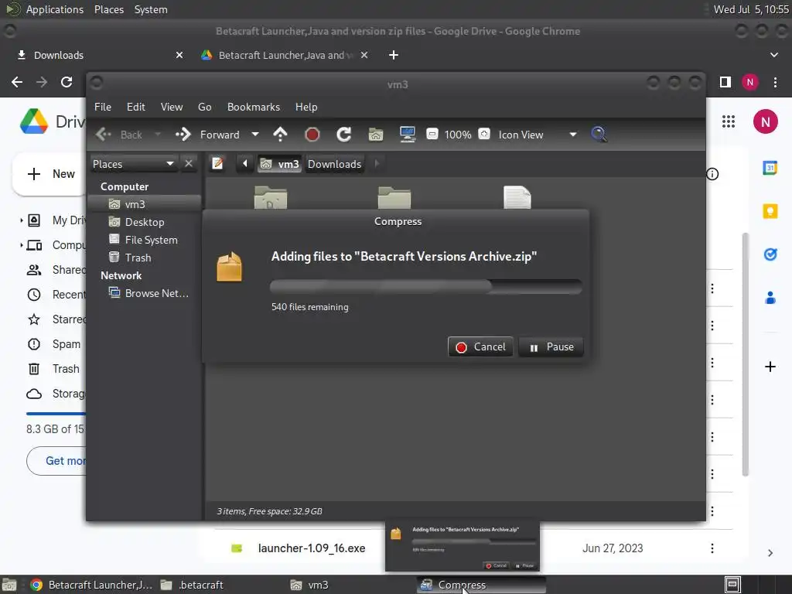The width and height of the screenshot is (792, 594).
Task: Select Downloads in the path bar
Action: [x=334, y=164]
